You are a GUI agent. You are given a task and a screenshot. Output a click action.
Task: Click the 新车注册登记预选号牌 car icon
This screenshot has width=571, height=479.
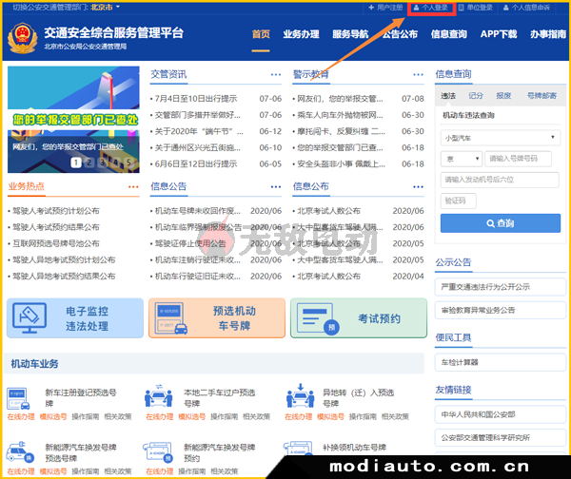pyautogui.click(x=21, y=396)
